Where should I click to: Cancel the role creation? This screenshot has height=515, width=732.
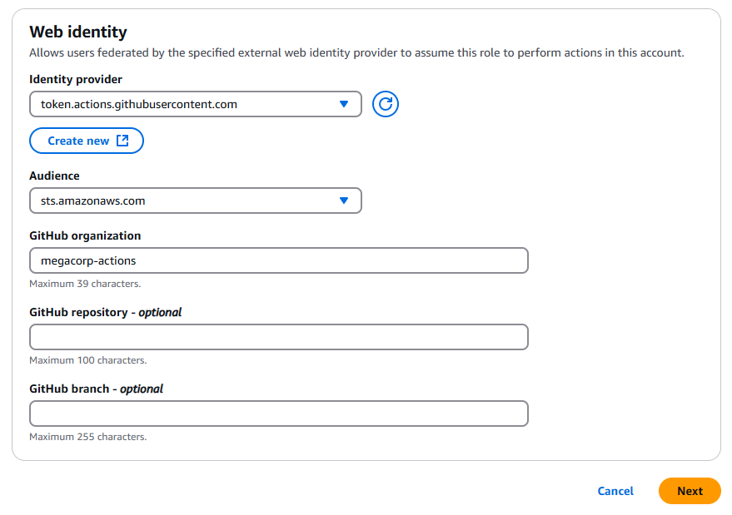click(615, 491)
